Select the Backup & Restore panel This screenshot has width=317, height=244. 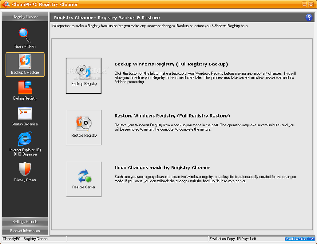pos(25,65)
